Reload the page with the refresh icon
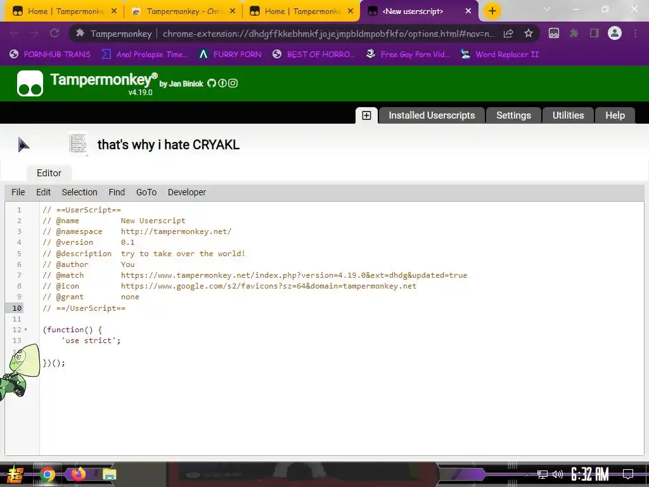Image resolution: width=649 pixels, height=487 pixels. 55,34
